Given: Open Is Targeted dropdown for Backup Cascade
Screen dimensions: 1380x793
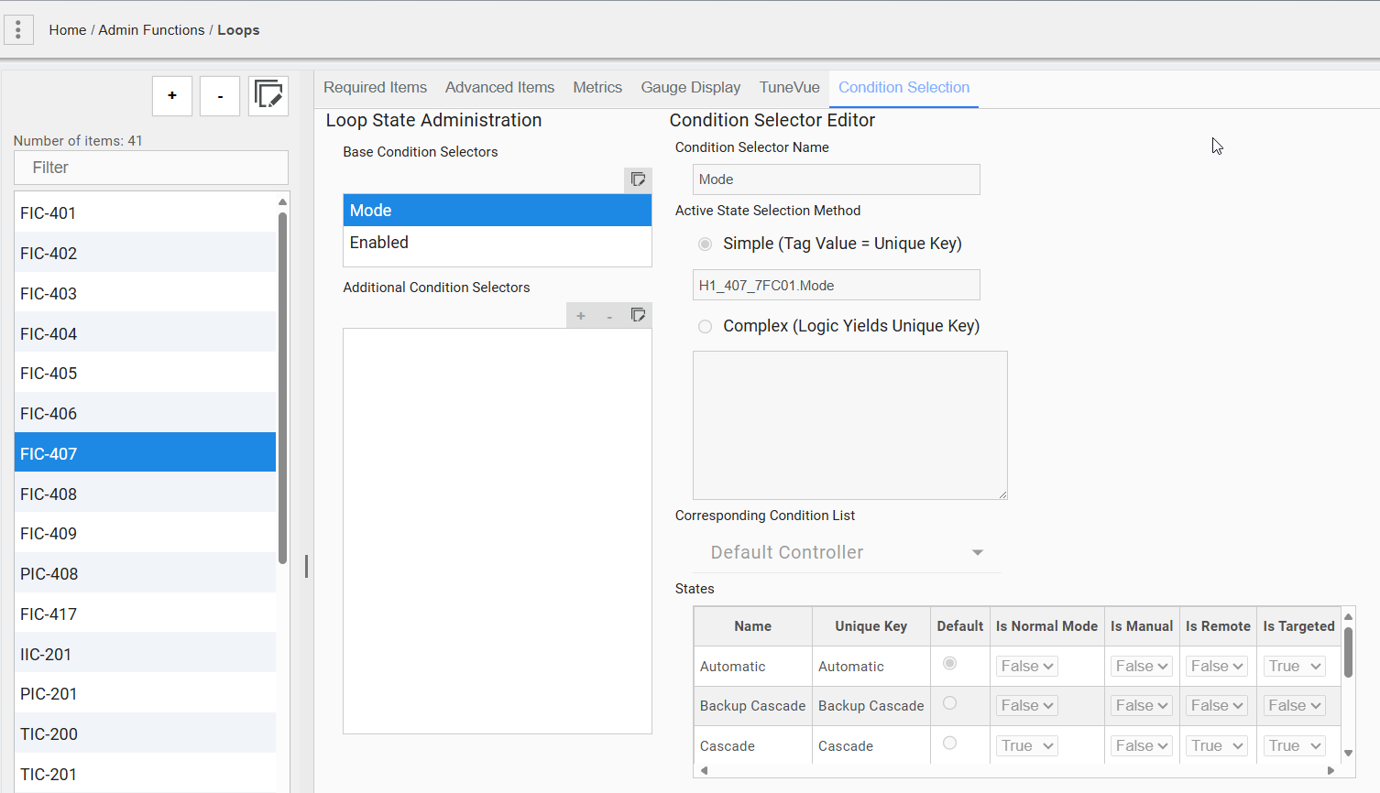Looking at the screenshot, I should pyautogui.click(x=1295, y=705).
